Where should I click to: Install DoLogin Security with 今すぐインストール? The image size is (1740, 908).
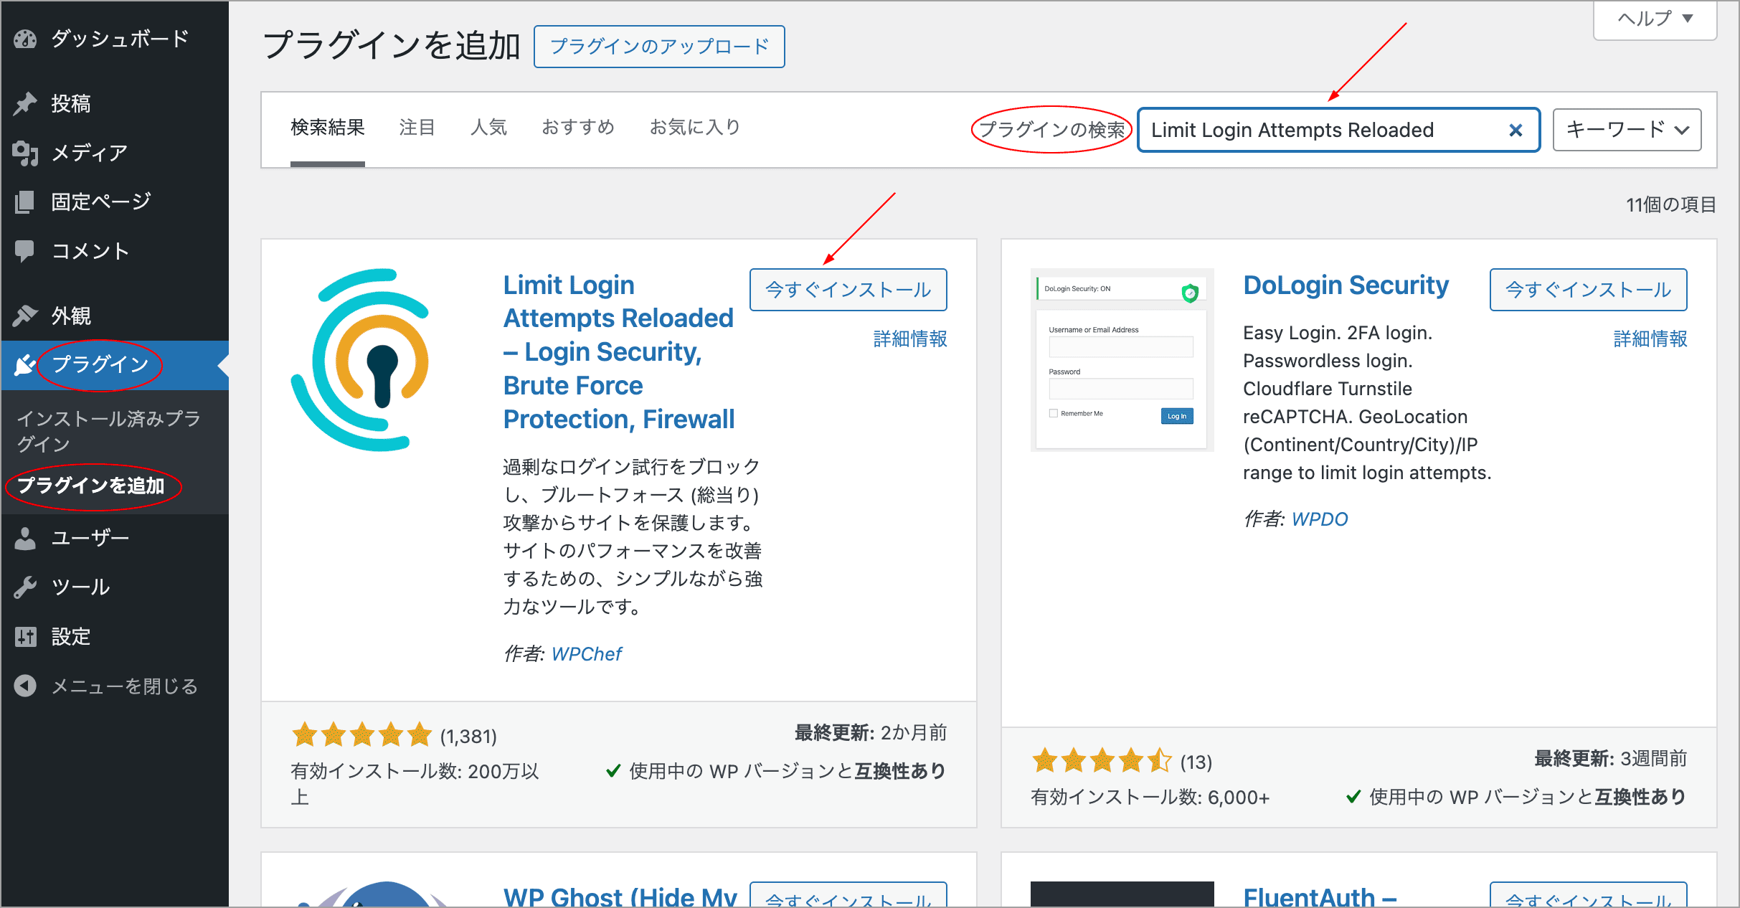tap(1589, 290)
